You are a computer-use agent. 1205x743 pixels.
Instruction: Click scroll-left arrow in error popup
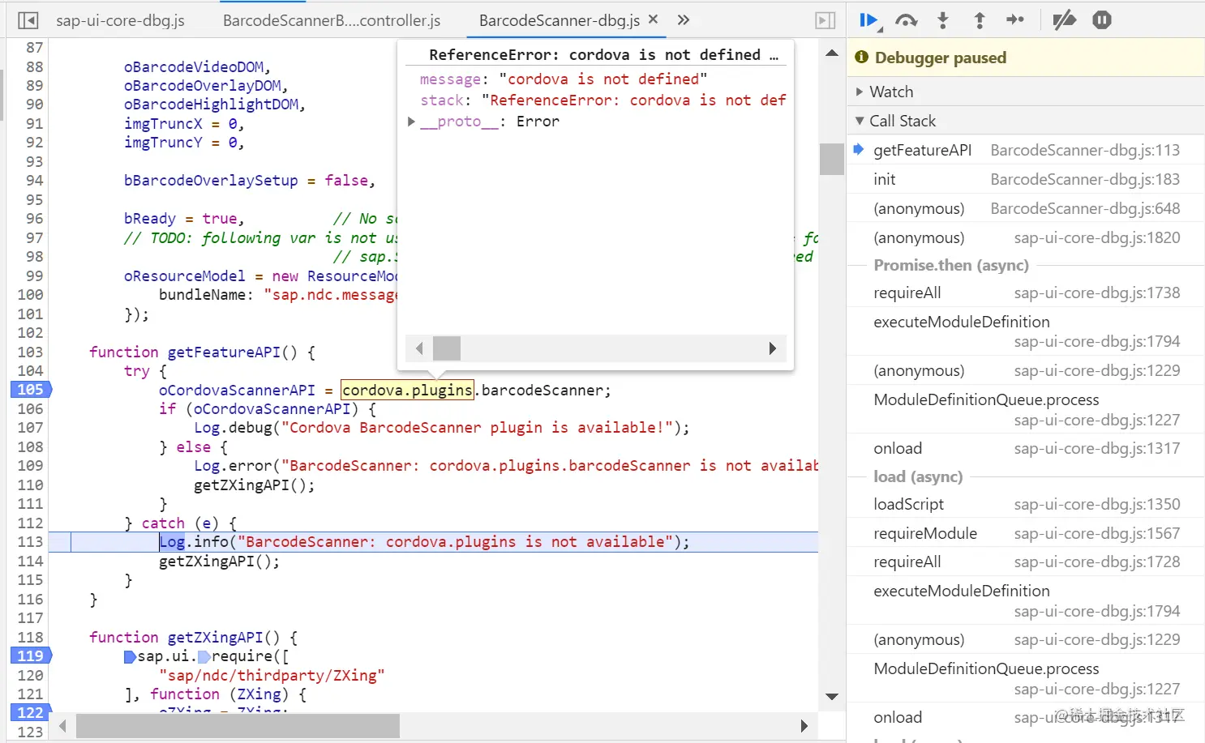419,348
